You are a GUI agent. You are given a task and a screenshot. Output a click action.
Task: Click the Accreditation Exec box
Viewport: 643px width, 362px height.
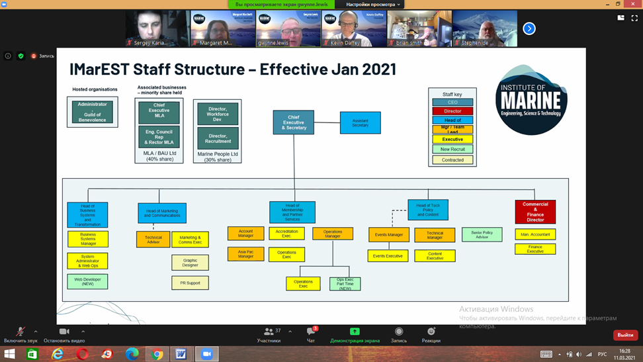coord(286,234)
